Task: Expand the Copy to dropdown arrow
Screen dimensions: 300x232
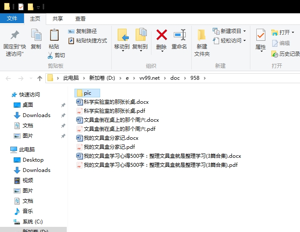Action: [141, 51]
